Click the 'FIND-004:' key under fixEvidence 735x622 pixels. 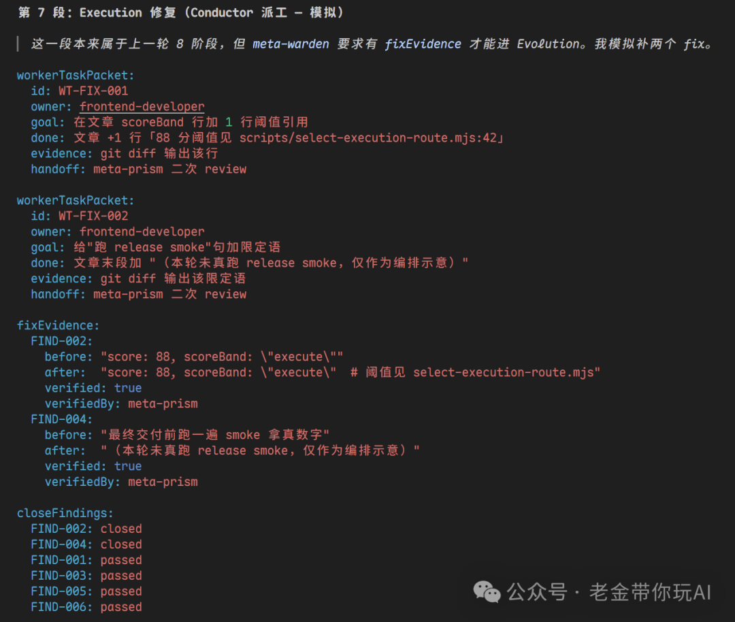point(62,419)
